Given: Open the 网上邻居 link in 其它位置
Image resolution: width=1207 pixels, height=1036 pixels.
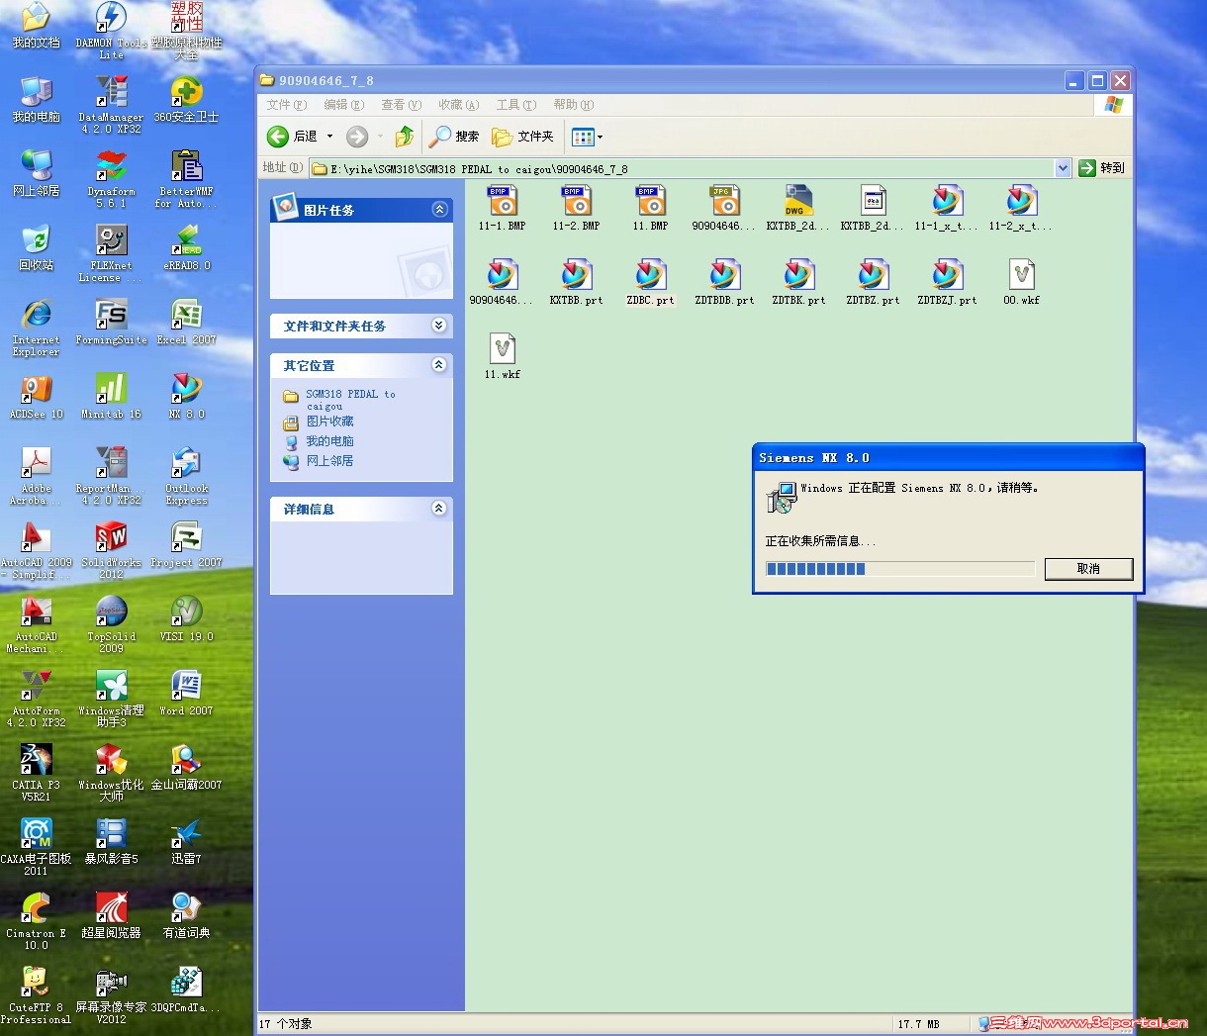Looking at the screenshot, I should click(329, 461).
